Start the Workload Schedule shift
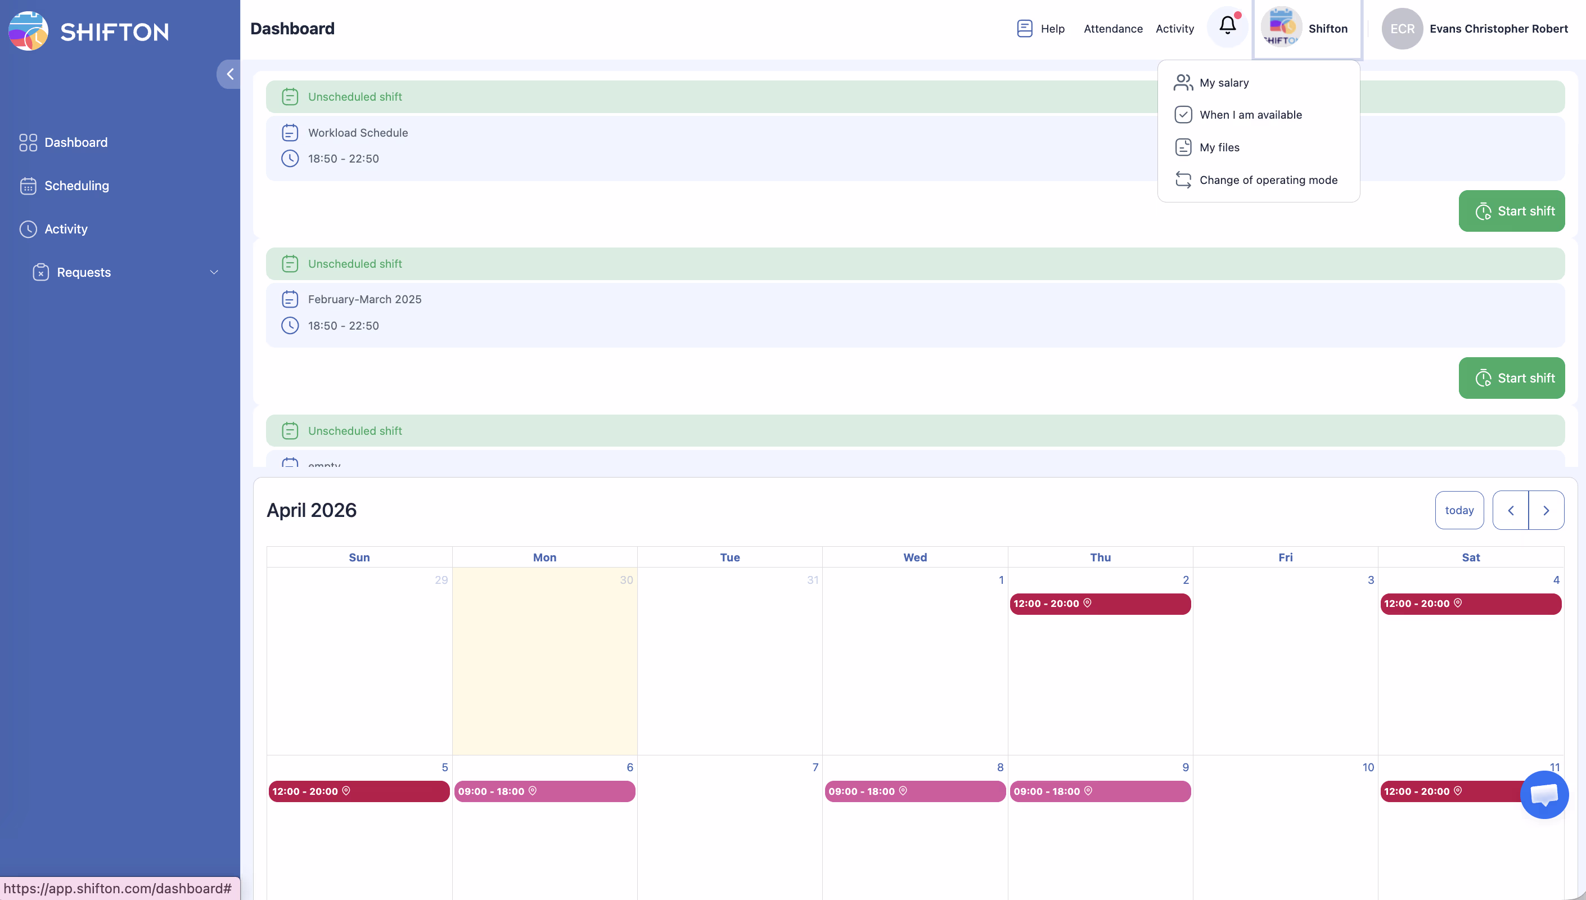This screenshot has width=1586, height=900. coord(1511,211)
